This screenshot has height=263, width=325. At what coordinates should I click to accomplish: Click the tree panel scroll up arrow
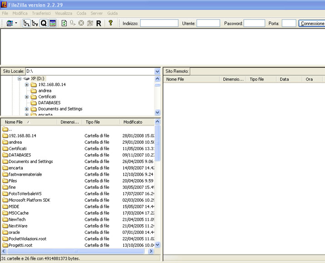[x=157, y=79]
